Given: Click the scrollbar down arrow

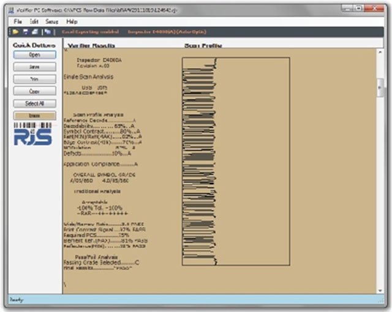Looking at the screenshot, I should click(380, 291).
